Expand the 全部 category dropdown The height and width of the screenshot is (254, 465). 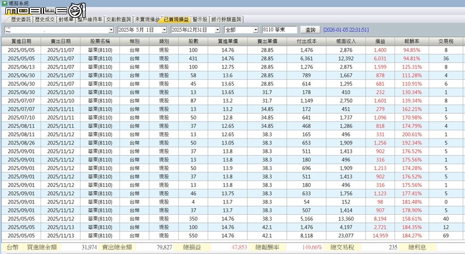(x=256, y=30)
